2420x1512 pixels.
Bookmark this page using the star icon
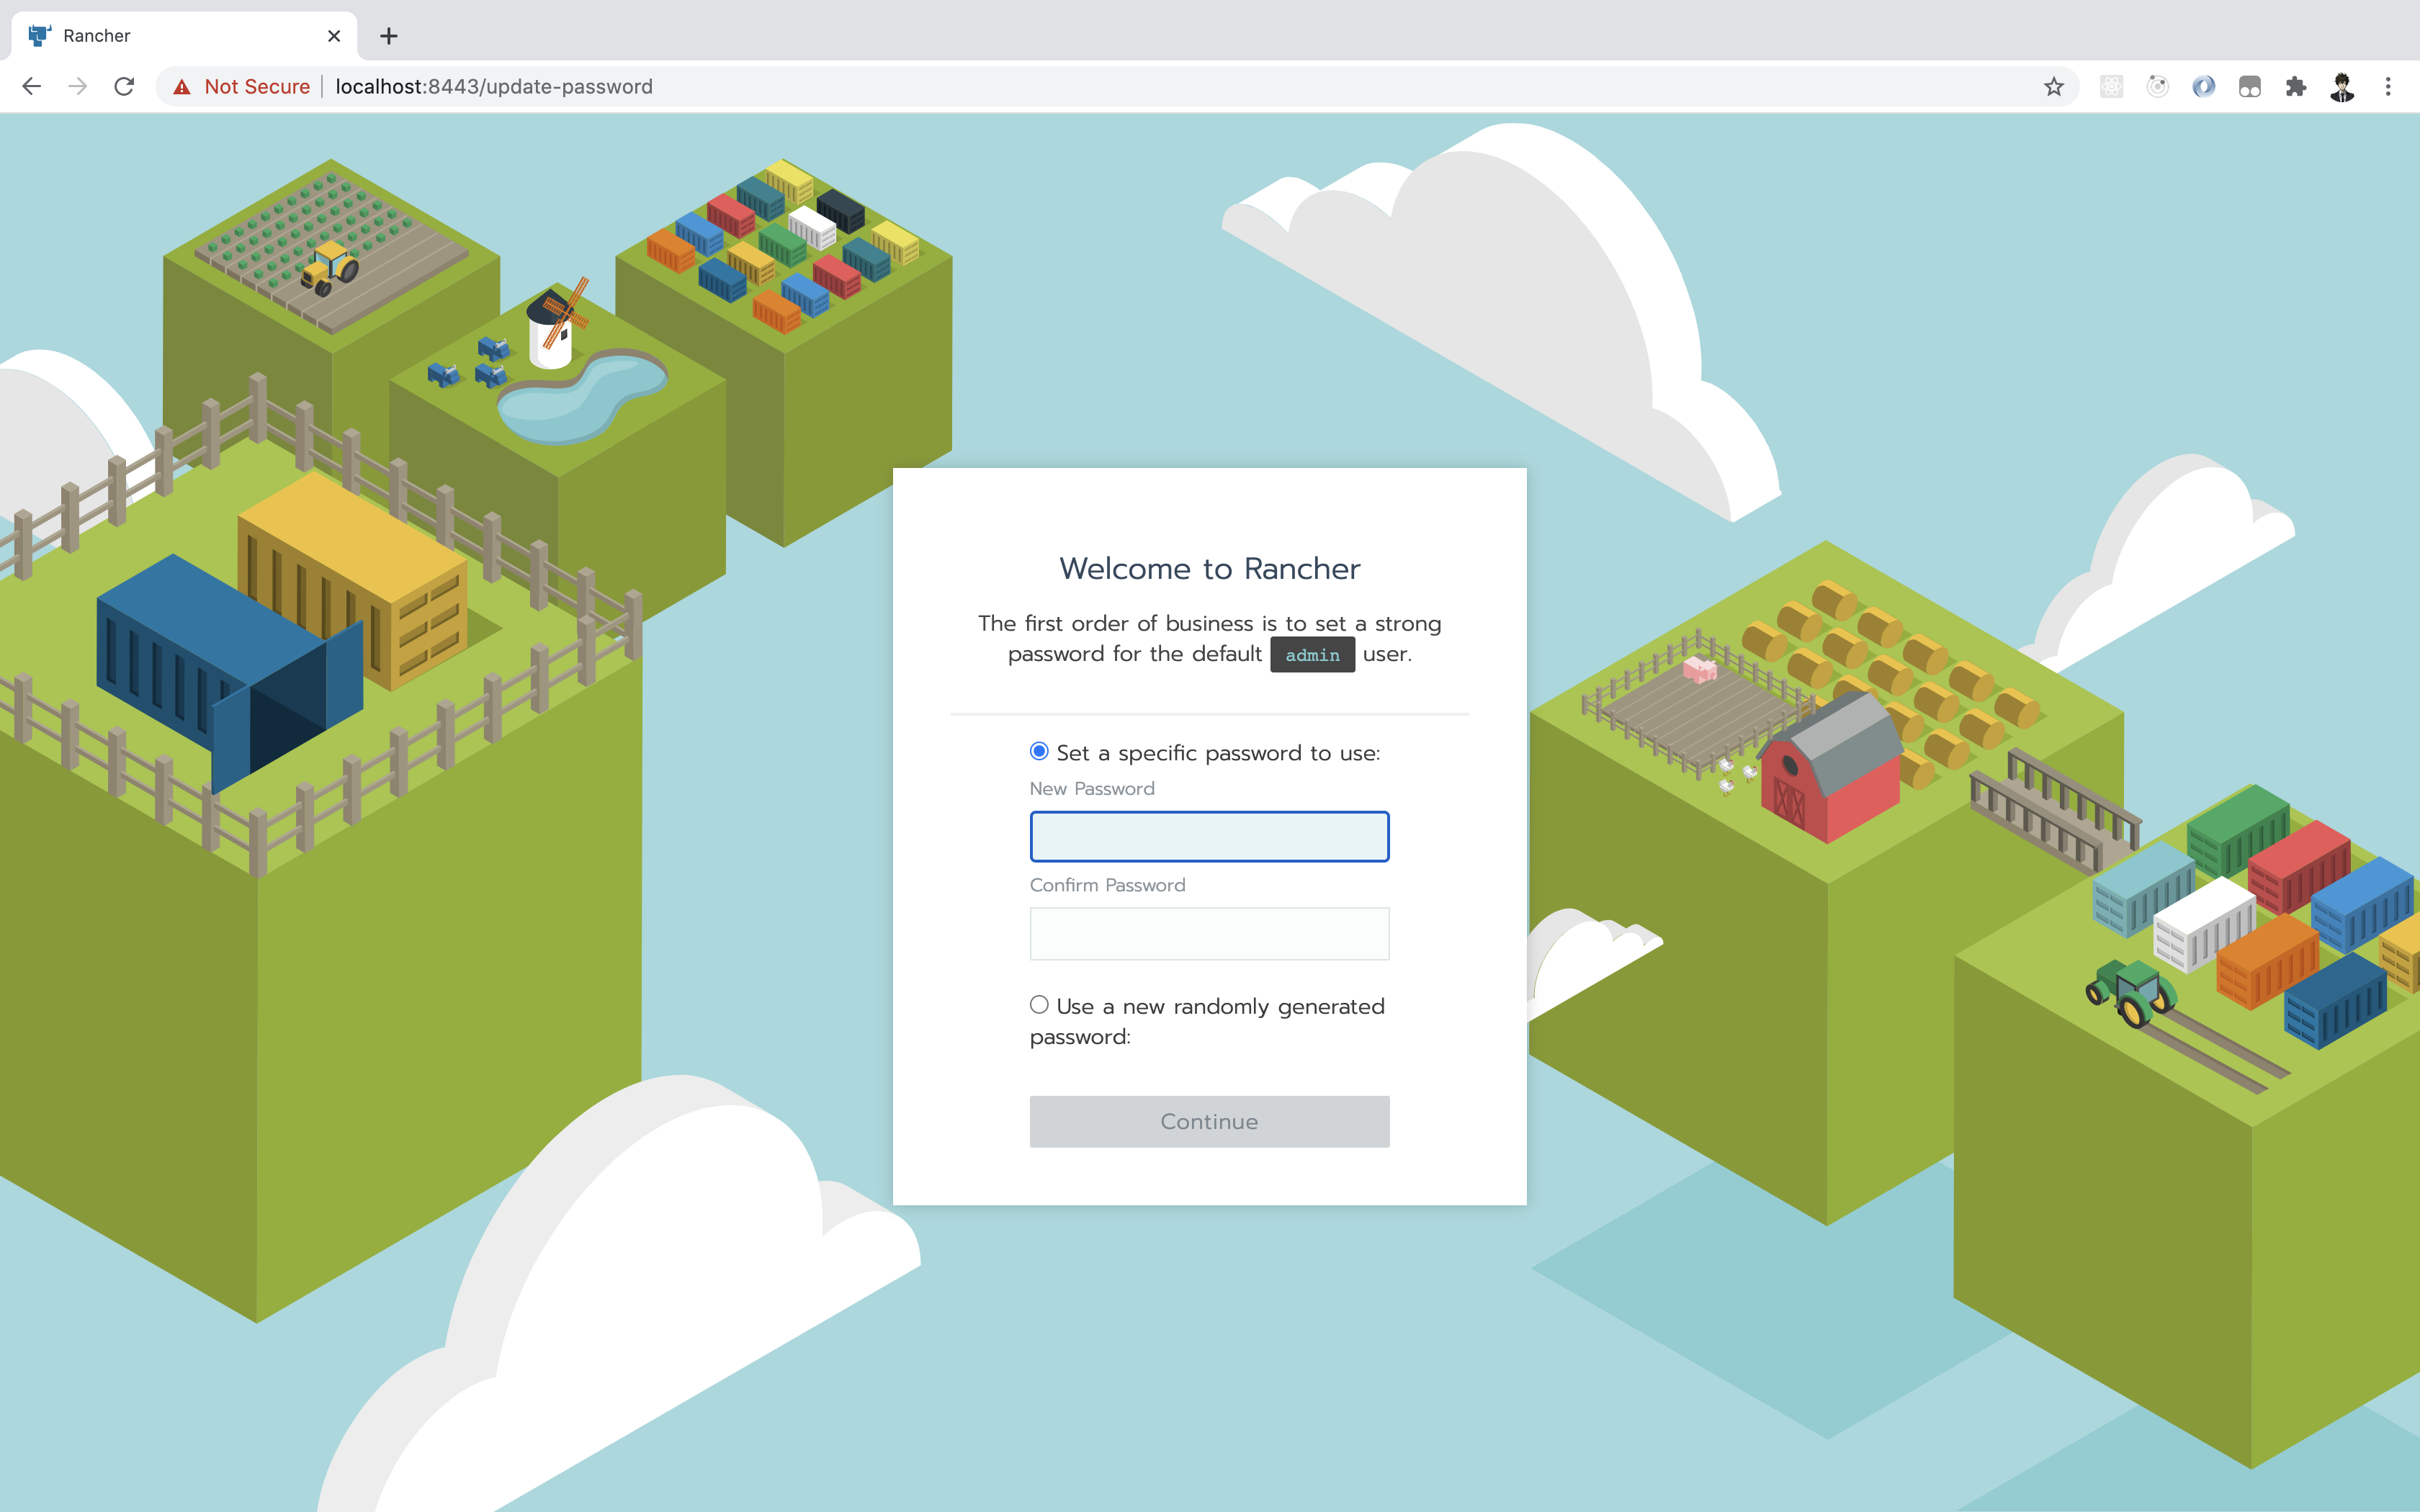coord(2053,87)
